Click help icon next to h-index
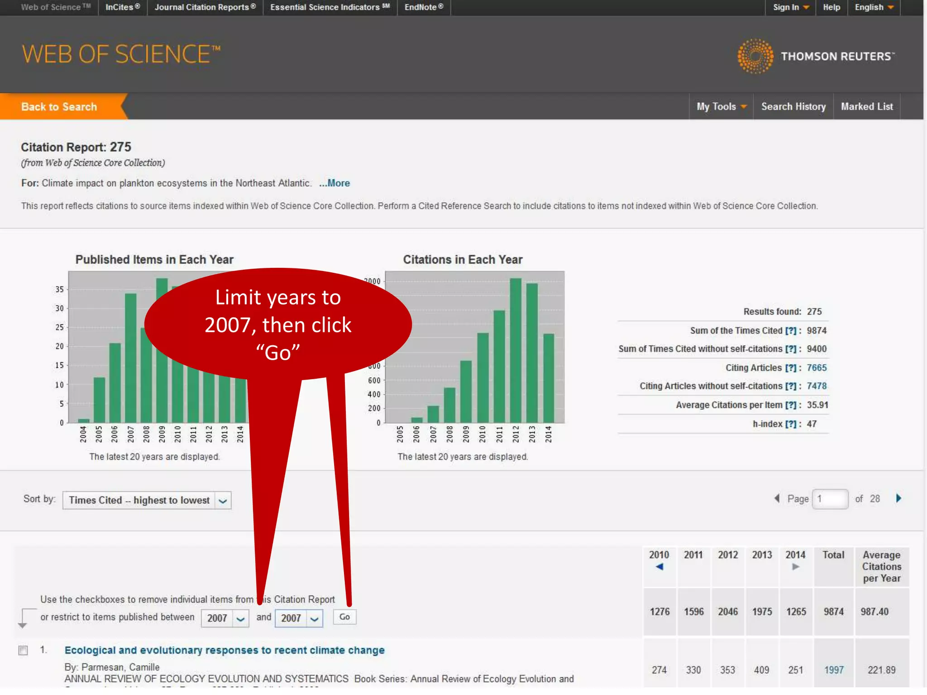The height and width of the screenshot is (695, 927). (x=790, y=424)
